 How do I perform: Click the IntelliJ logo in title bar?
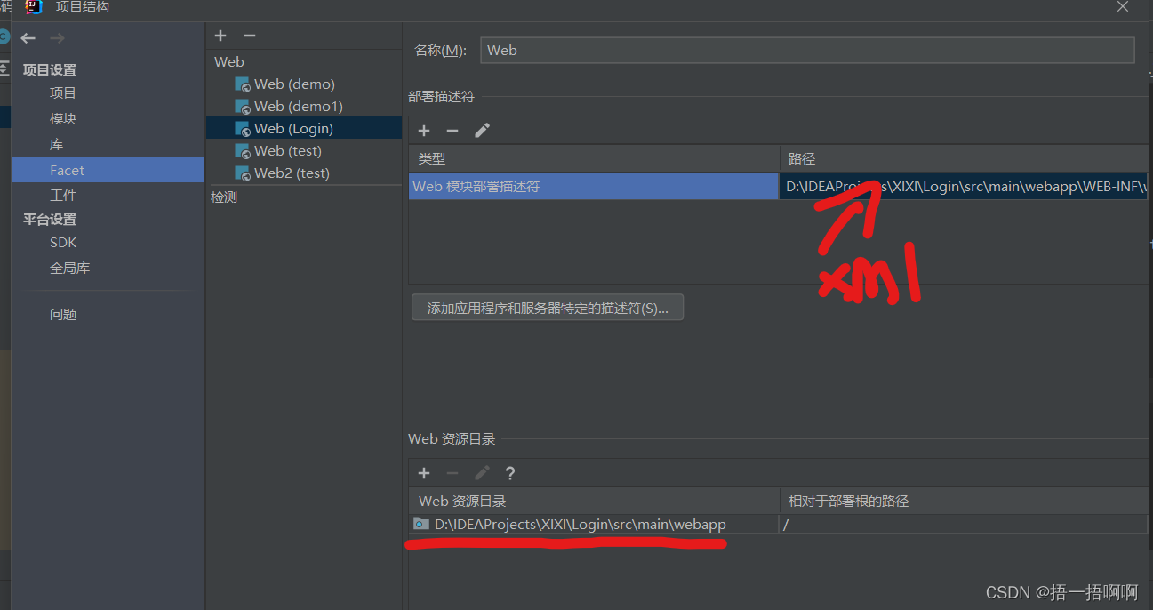(x=34, y=7)
